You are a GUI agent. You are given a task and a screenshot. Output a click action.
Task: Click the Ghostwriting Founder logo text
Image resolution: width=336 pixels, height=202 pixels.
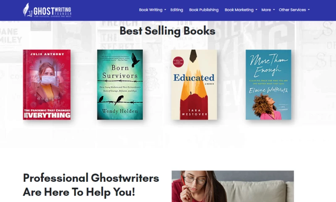coord(52,12)
